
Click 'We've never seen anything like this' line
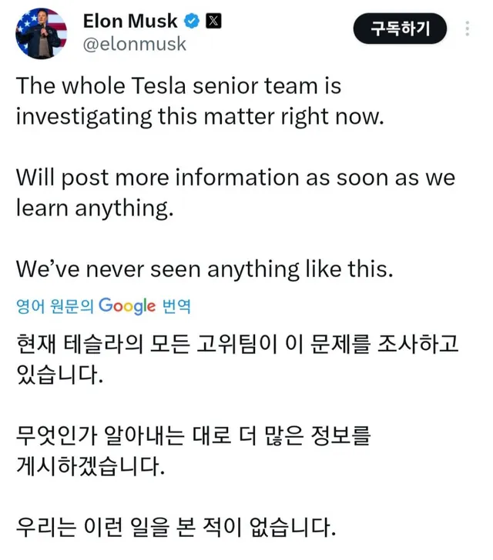pyautogui.click(x=205, y=269)
